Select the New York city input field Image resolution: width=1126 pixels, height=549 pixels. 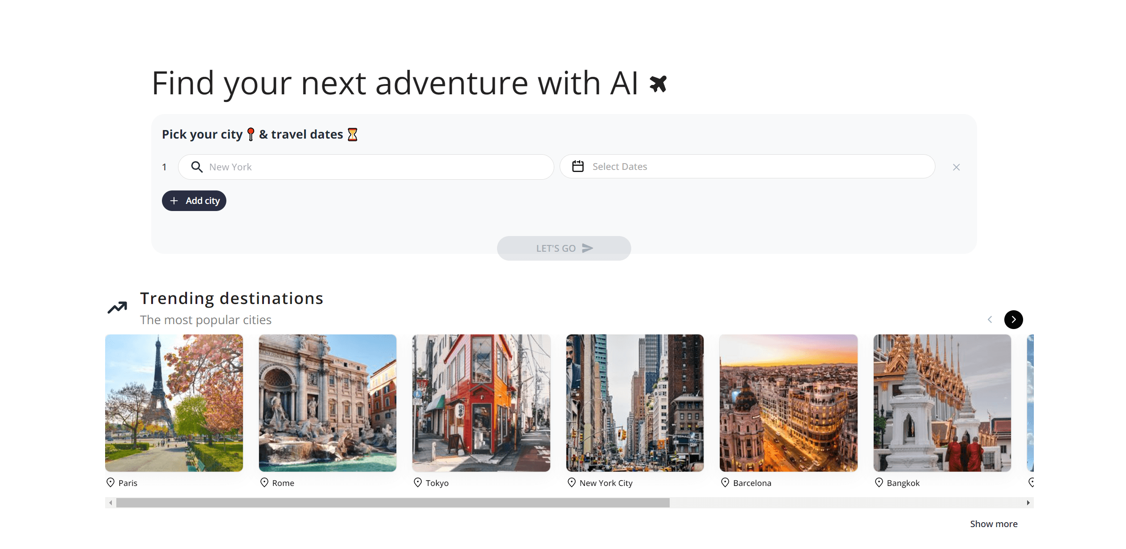pyautogui.click(x=366, y=166)
